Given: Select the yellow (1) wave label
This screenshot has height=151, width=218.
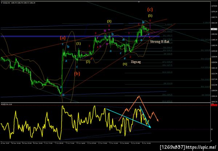Looking at the screenshot, I should click(x=78, y=44).
